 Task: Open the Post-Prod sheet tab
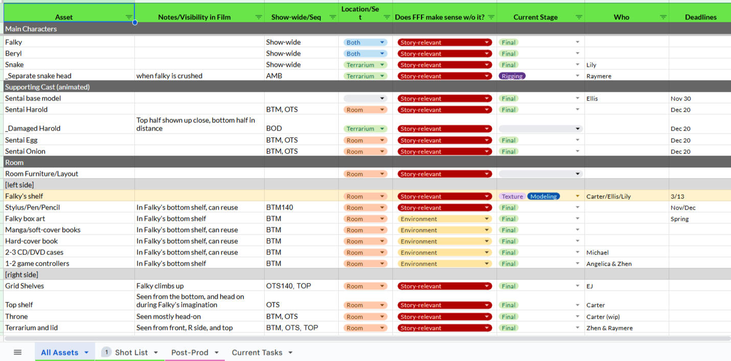click(190, 352)
